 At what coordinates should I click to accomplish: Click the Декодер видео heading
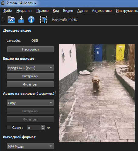tap(17, 30)
